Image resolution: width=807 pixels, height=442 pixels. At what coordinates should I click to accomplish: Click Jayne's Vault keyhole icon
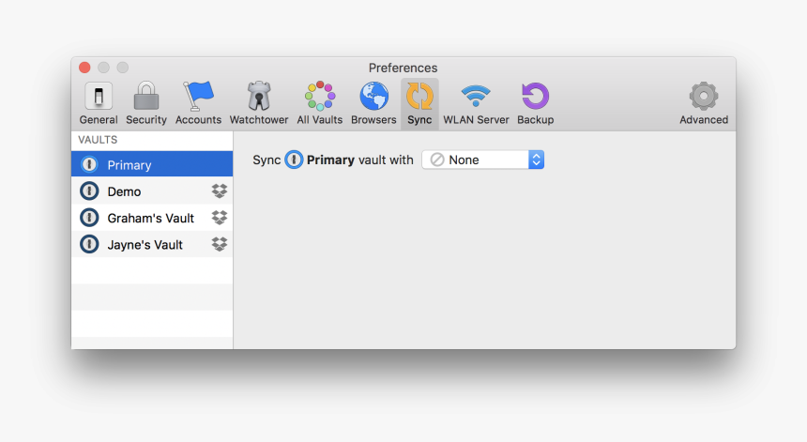click(x=89, y=244)
